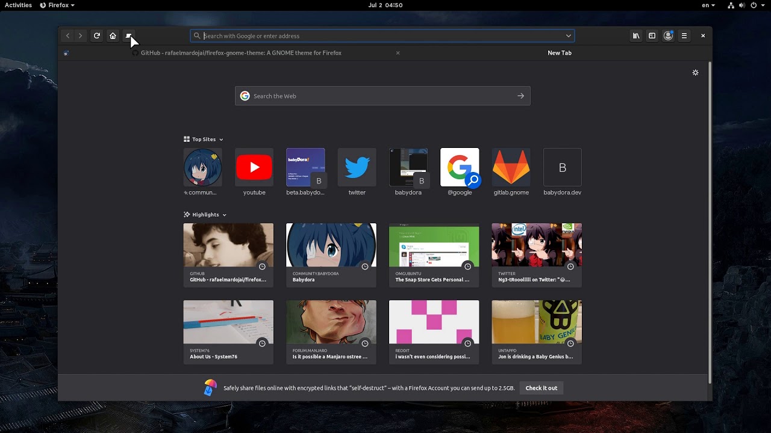Submit web search with arrow button
Image resolution: width=771 pixels, height=433 pixels.
tap(520, 96)
